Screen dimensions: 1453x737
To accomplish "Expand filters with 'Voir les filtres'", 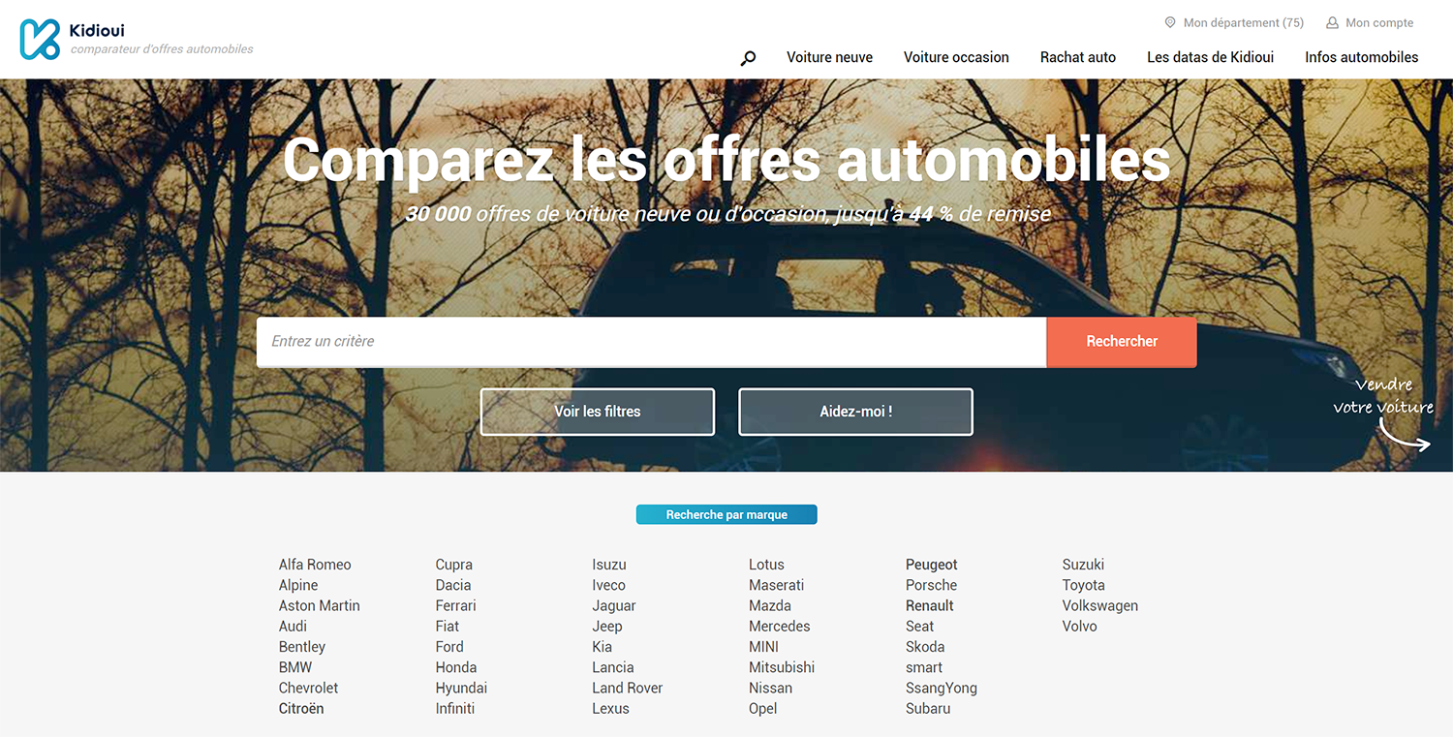I will click(x=598, y=412).
